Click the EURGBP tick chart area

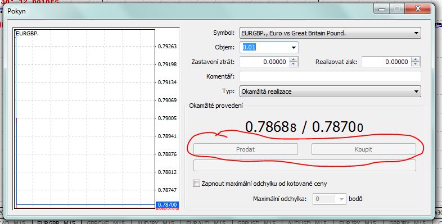84,119
